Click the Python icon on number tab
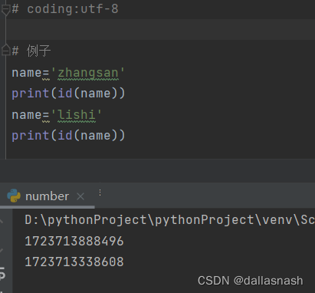 click(14, 196)
